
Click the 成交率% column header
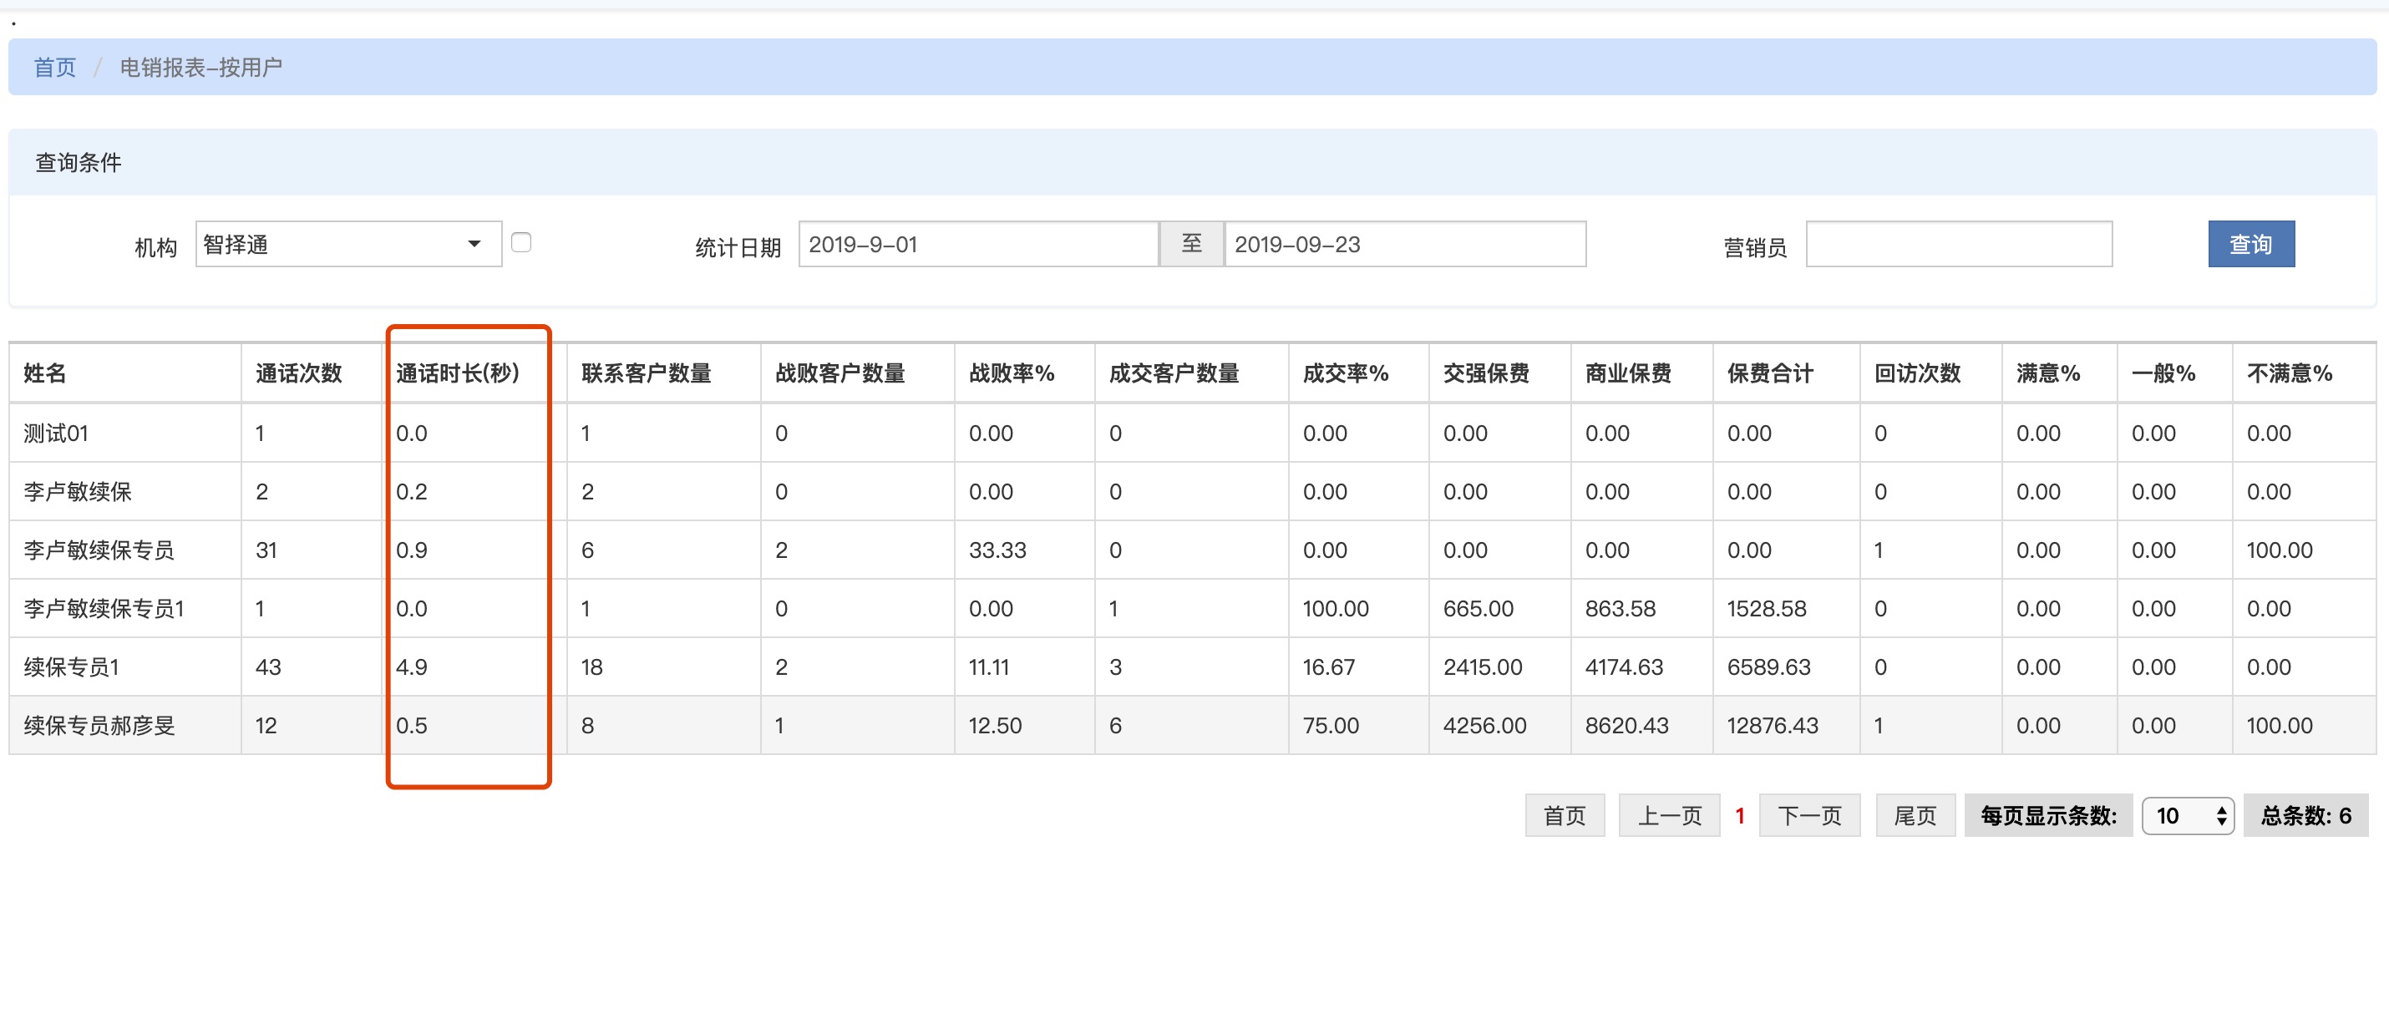[x=1345, y=373]
